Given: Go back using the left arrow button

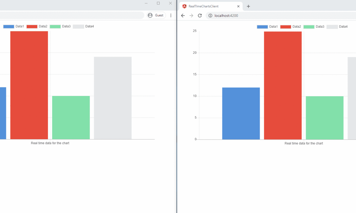Looking at the screenshot, I should coord(183,16).
